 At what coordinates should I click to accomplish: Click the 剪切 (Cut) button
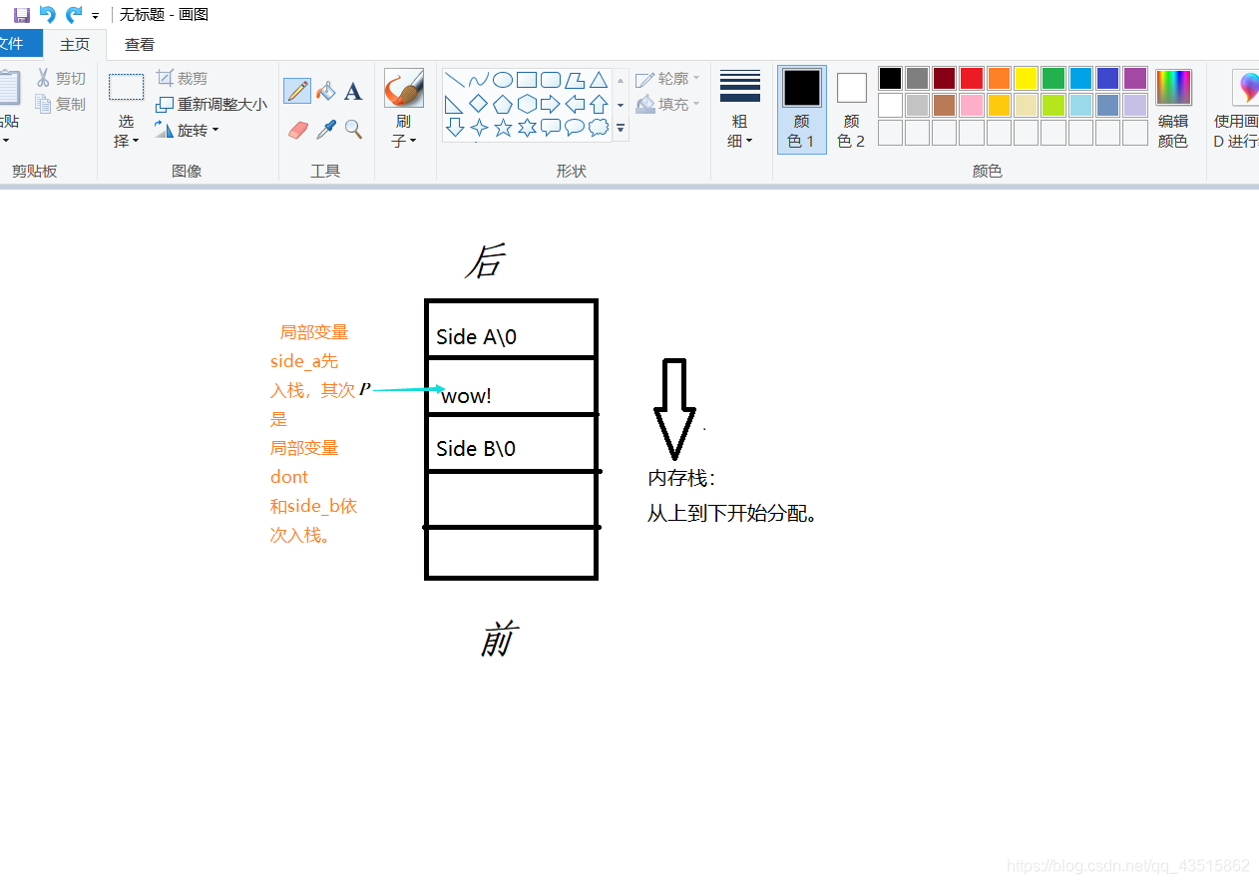click(x=61, y=78)
